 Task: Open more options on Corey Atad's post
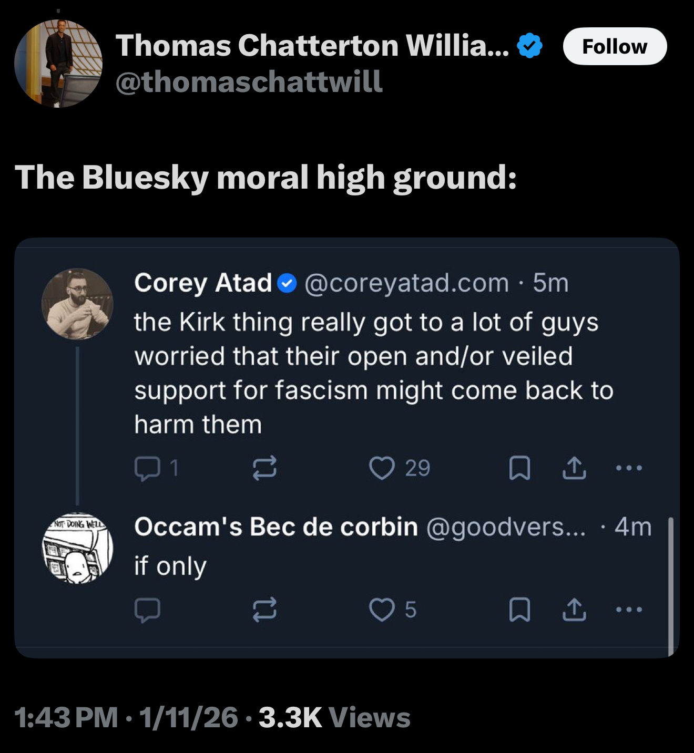point(629,468)
